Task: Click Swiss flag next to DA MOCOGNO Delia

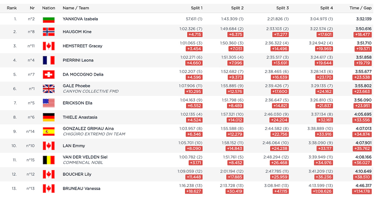Action: [x=49, y=74]
